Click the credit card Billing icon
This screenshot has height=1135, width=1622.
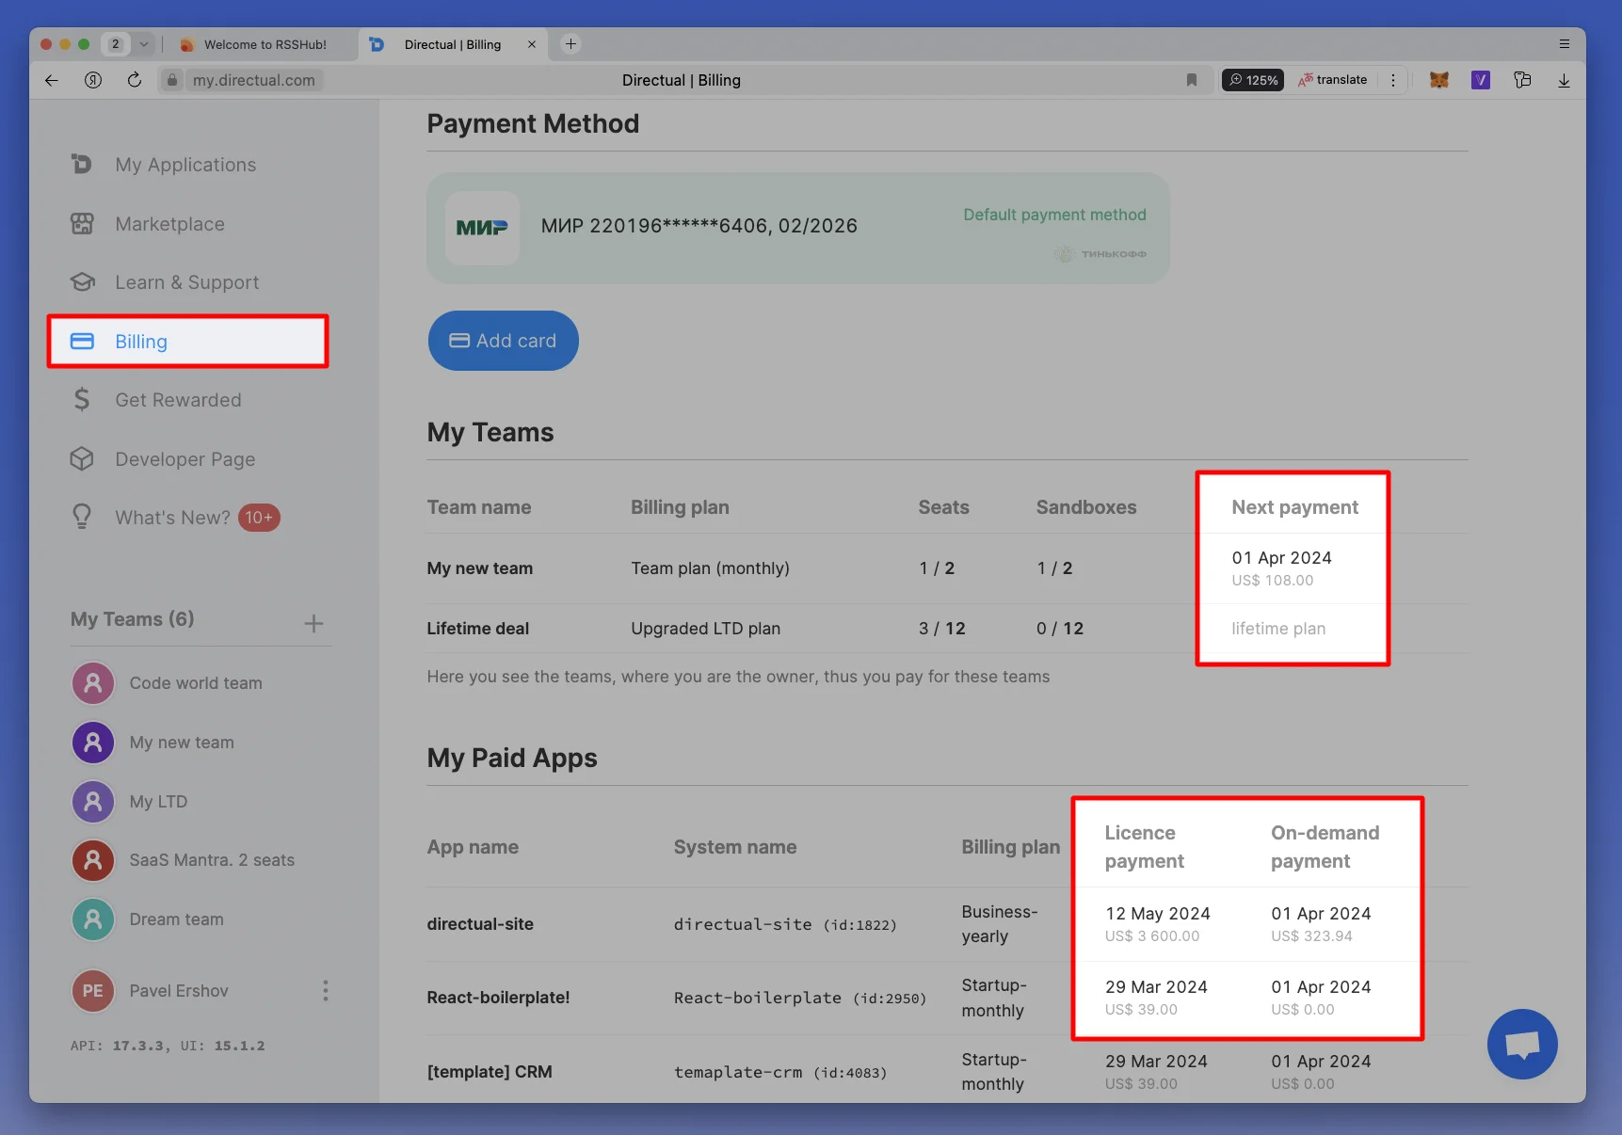82,342
